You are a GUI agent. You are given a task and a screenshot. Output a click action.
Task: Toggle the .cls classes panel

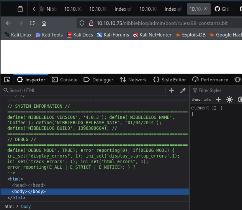207,100
